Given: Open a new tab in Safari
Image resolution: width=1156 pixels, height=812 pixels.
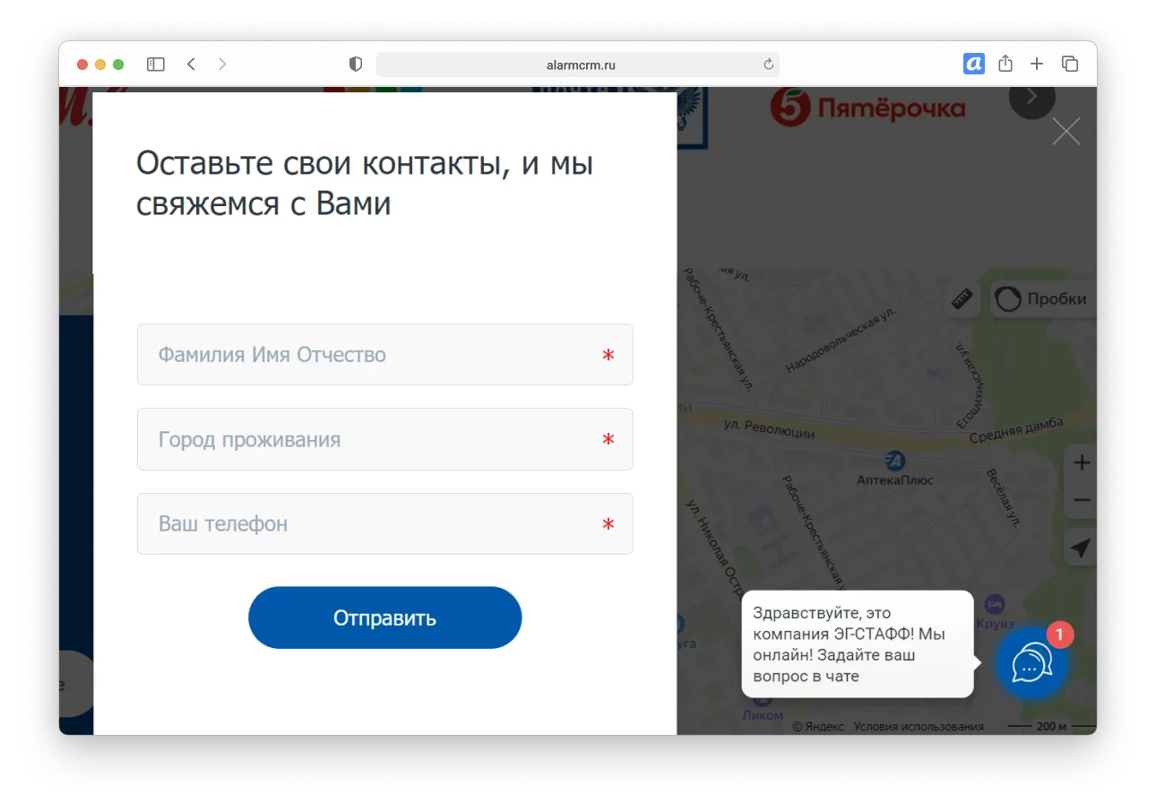Looking at the screenshot, I should tap(1037, 64).
